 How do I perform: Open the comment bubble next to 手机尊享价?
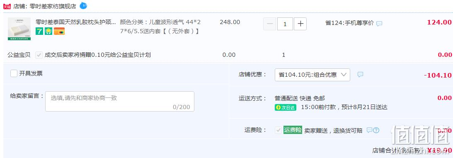point(379,24)
